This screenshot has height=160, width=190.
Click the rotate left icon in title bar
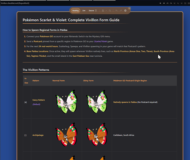click(167, 3)
